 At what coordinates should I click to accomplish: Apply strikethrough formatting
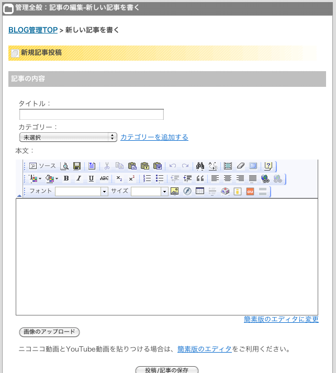[104, 178]
